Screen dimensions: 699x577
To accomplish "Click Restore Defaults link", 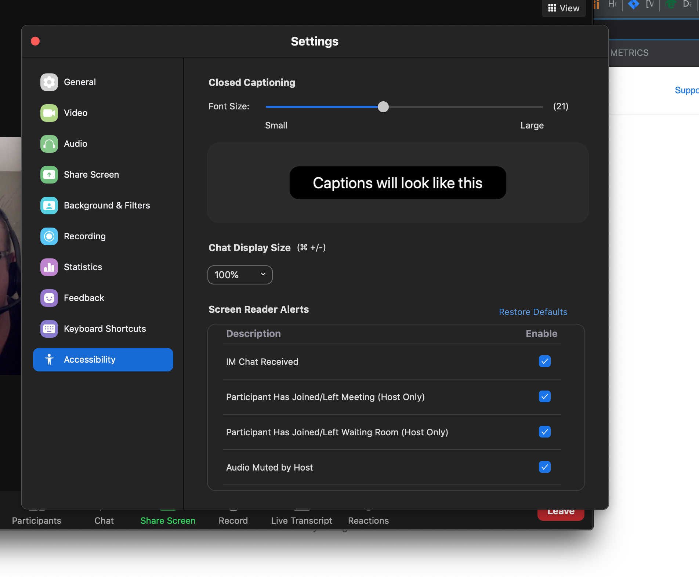I will 533,312.
